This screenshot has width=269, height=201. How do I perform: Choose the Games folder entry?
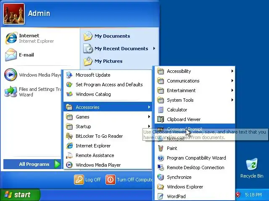pyautogui.click(x=108, y=117)
